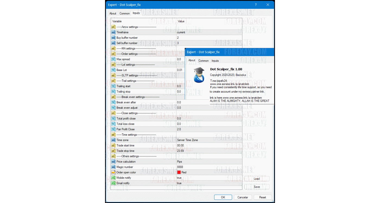Open the Time zone Server Time Zone value

pos(187,140)
